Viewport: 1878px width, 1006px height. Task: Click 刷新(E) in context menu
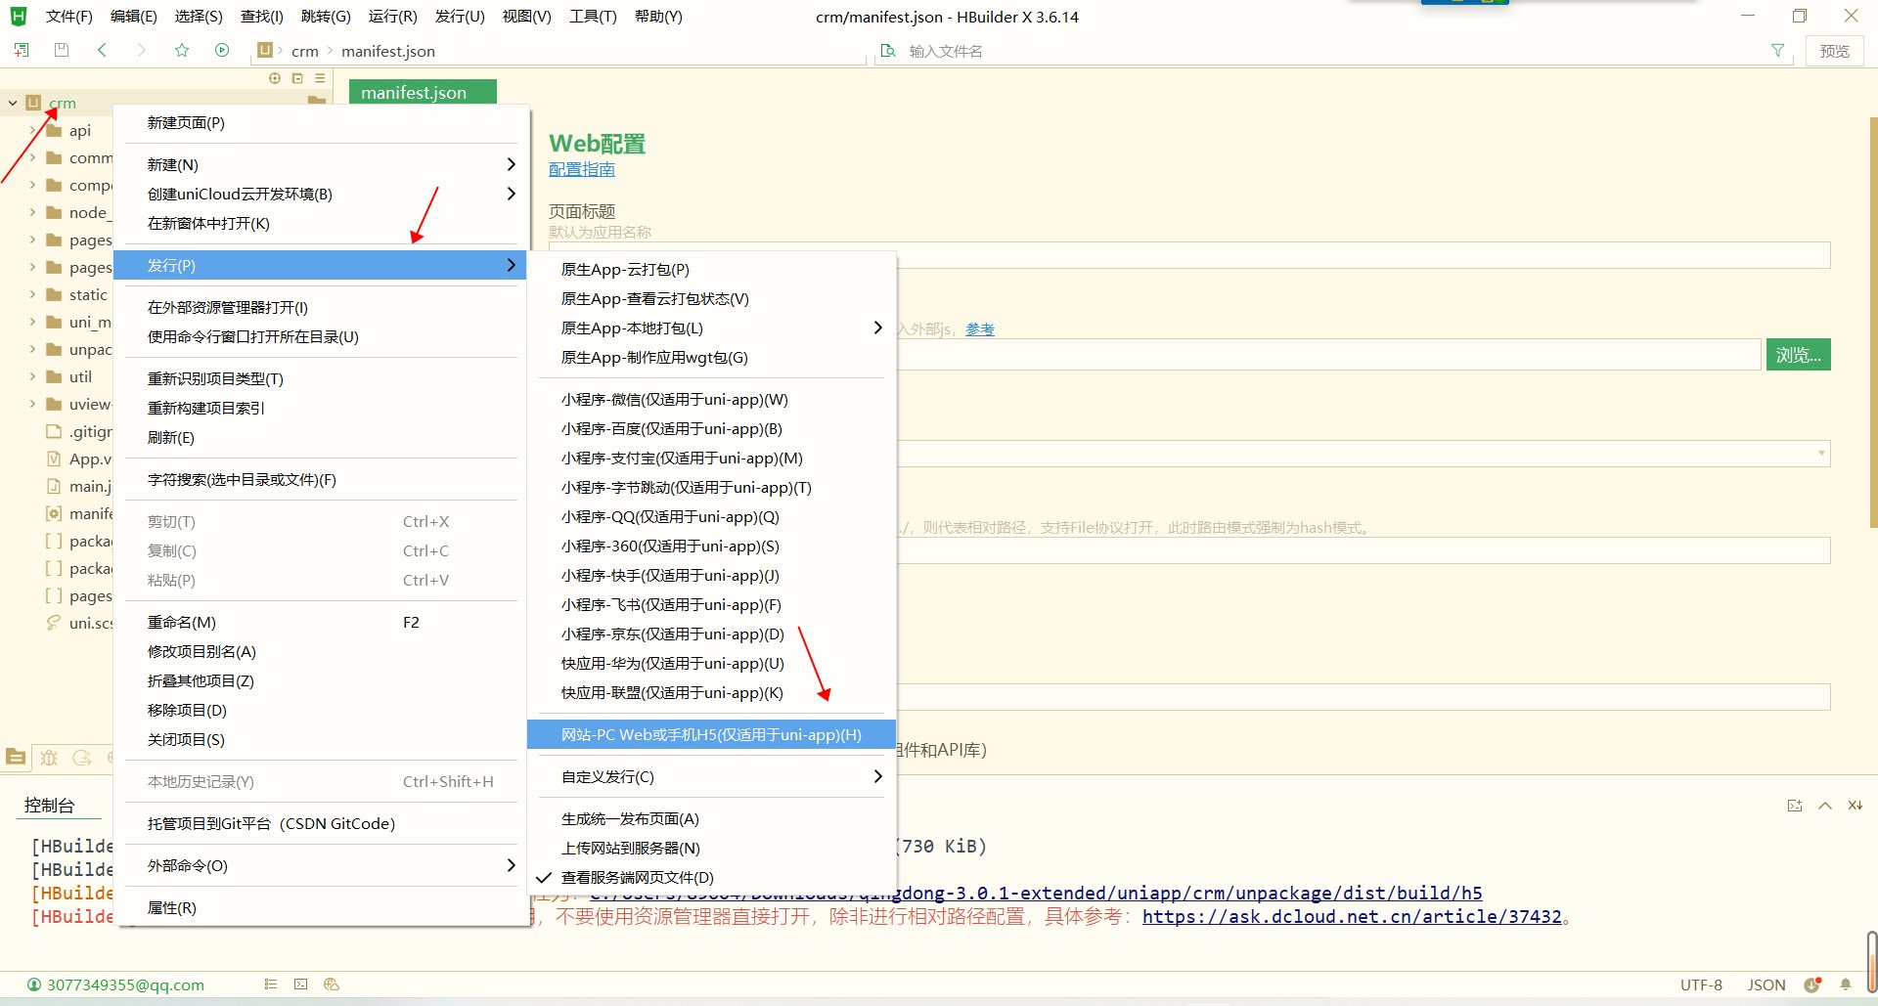[x=321, y=437]
